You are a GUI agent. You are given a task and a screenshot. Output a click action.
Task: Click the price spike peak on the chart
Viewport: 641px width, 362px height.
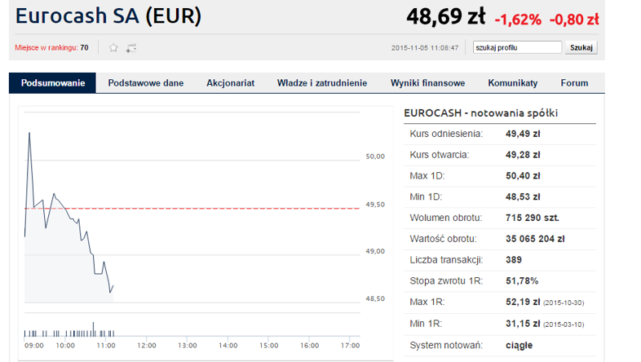point(29,133)
